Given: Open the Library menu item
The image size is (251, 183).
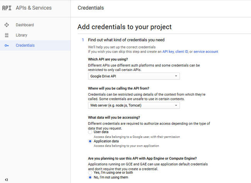Looking at the screenshot, I should (x=35, y=35).
